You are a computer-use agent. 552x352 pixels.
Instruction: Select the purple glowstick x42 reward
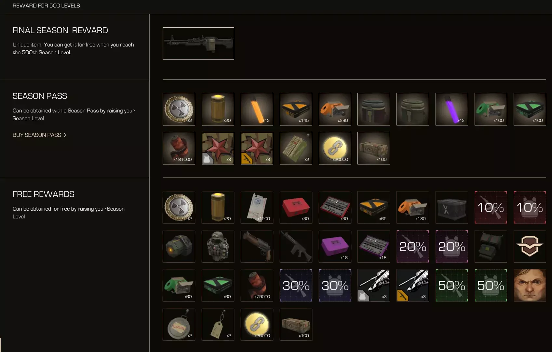[x=452, y=109]
